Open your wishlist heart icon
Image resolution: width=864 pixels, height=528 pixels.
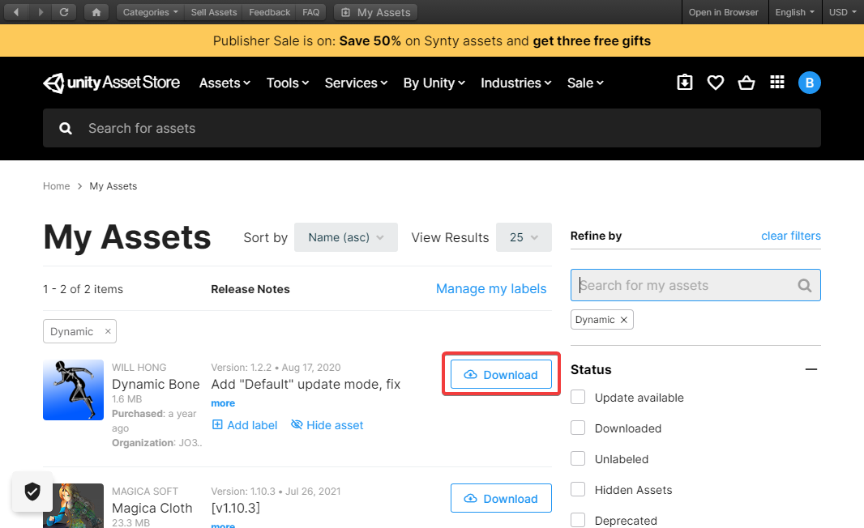[x=716, y=82]
